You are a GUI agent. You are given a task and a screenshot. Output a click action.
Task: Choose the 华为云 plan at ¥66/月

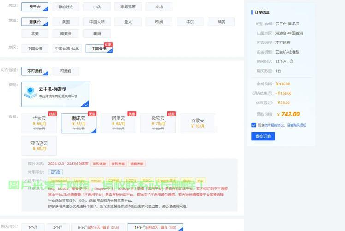(x=39, y=123)
